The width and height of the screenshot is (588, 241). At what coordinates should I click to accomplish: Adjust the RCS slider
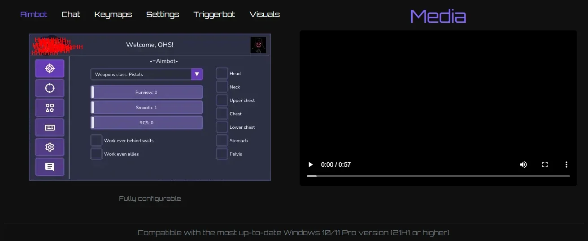[146, 123]
